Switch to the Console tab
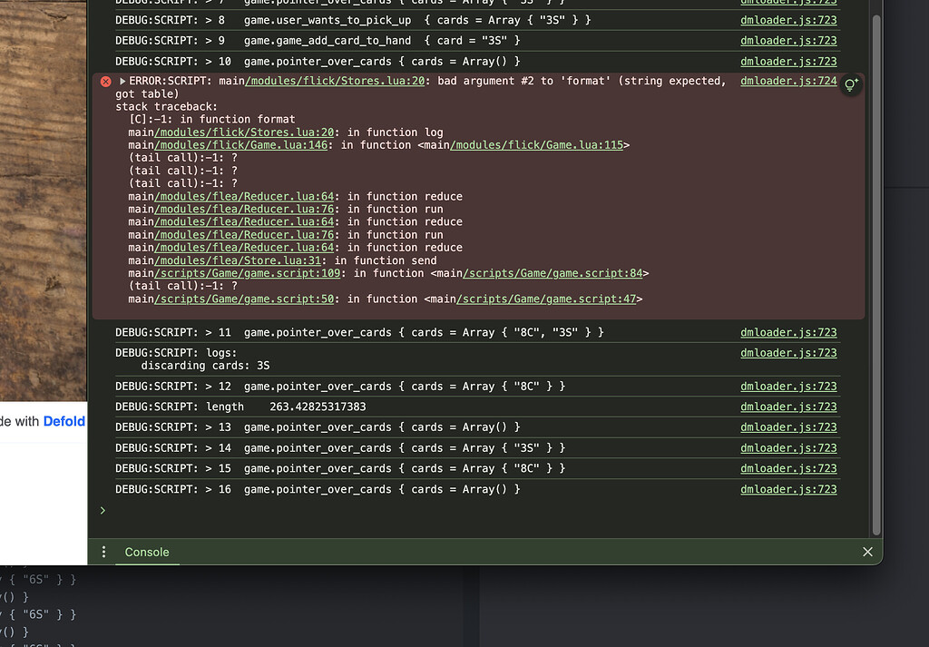 [147, 552]
